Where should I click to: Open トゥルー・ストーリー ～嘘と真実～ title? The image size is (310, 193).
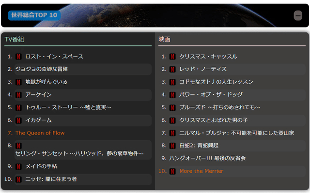pos(68,107)
